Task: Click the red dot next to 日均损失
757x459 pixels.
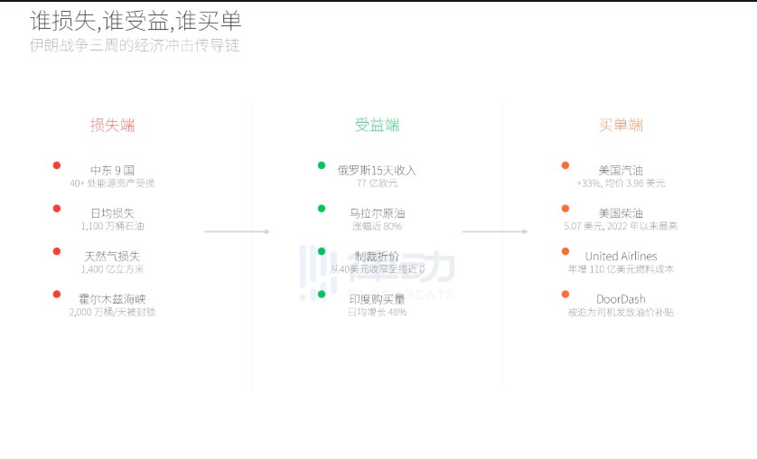Action: click(57, 209)
